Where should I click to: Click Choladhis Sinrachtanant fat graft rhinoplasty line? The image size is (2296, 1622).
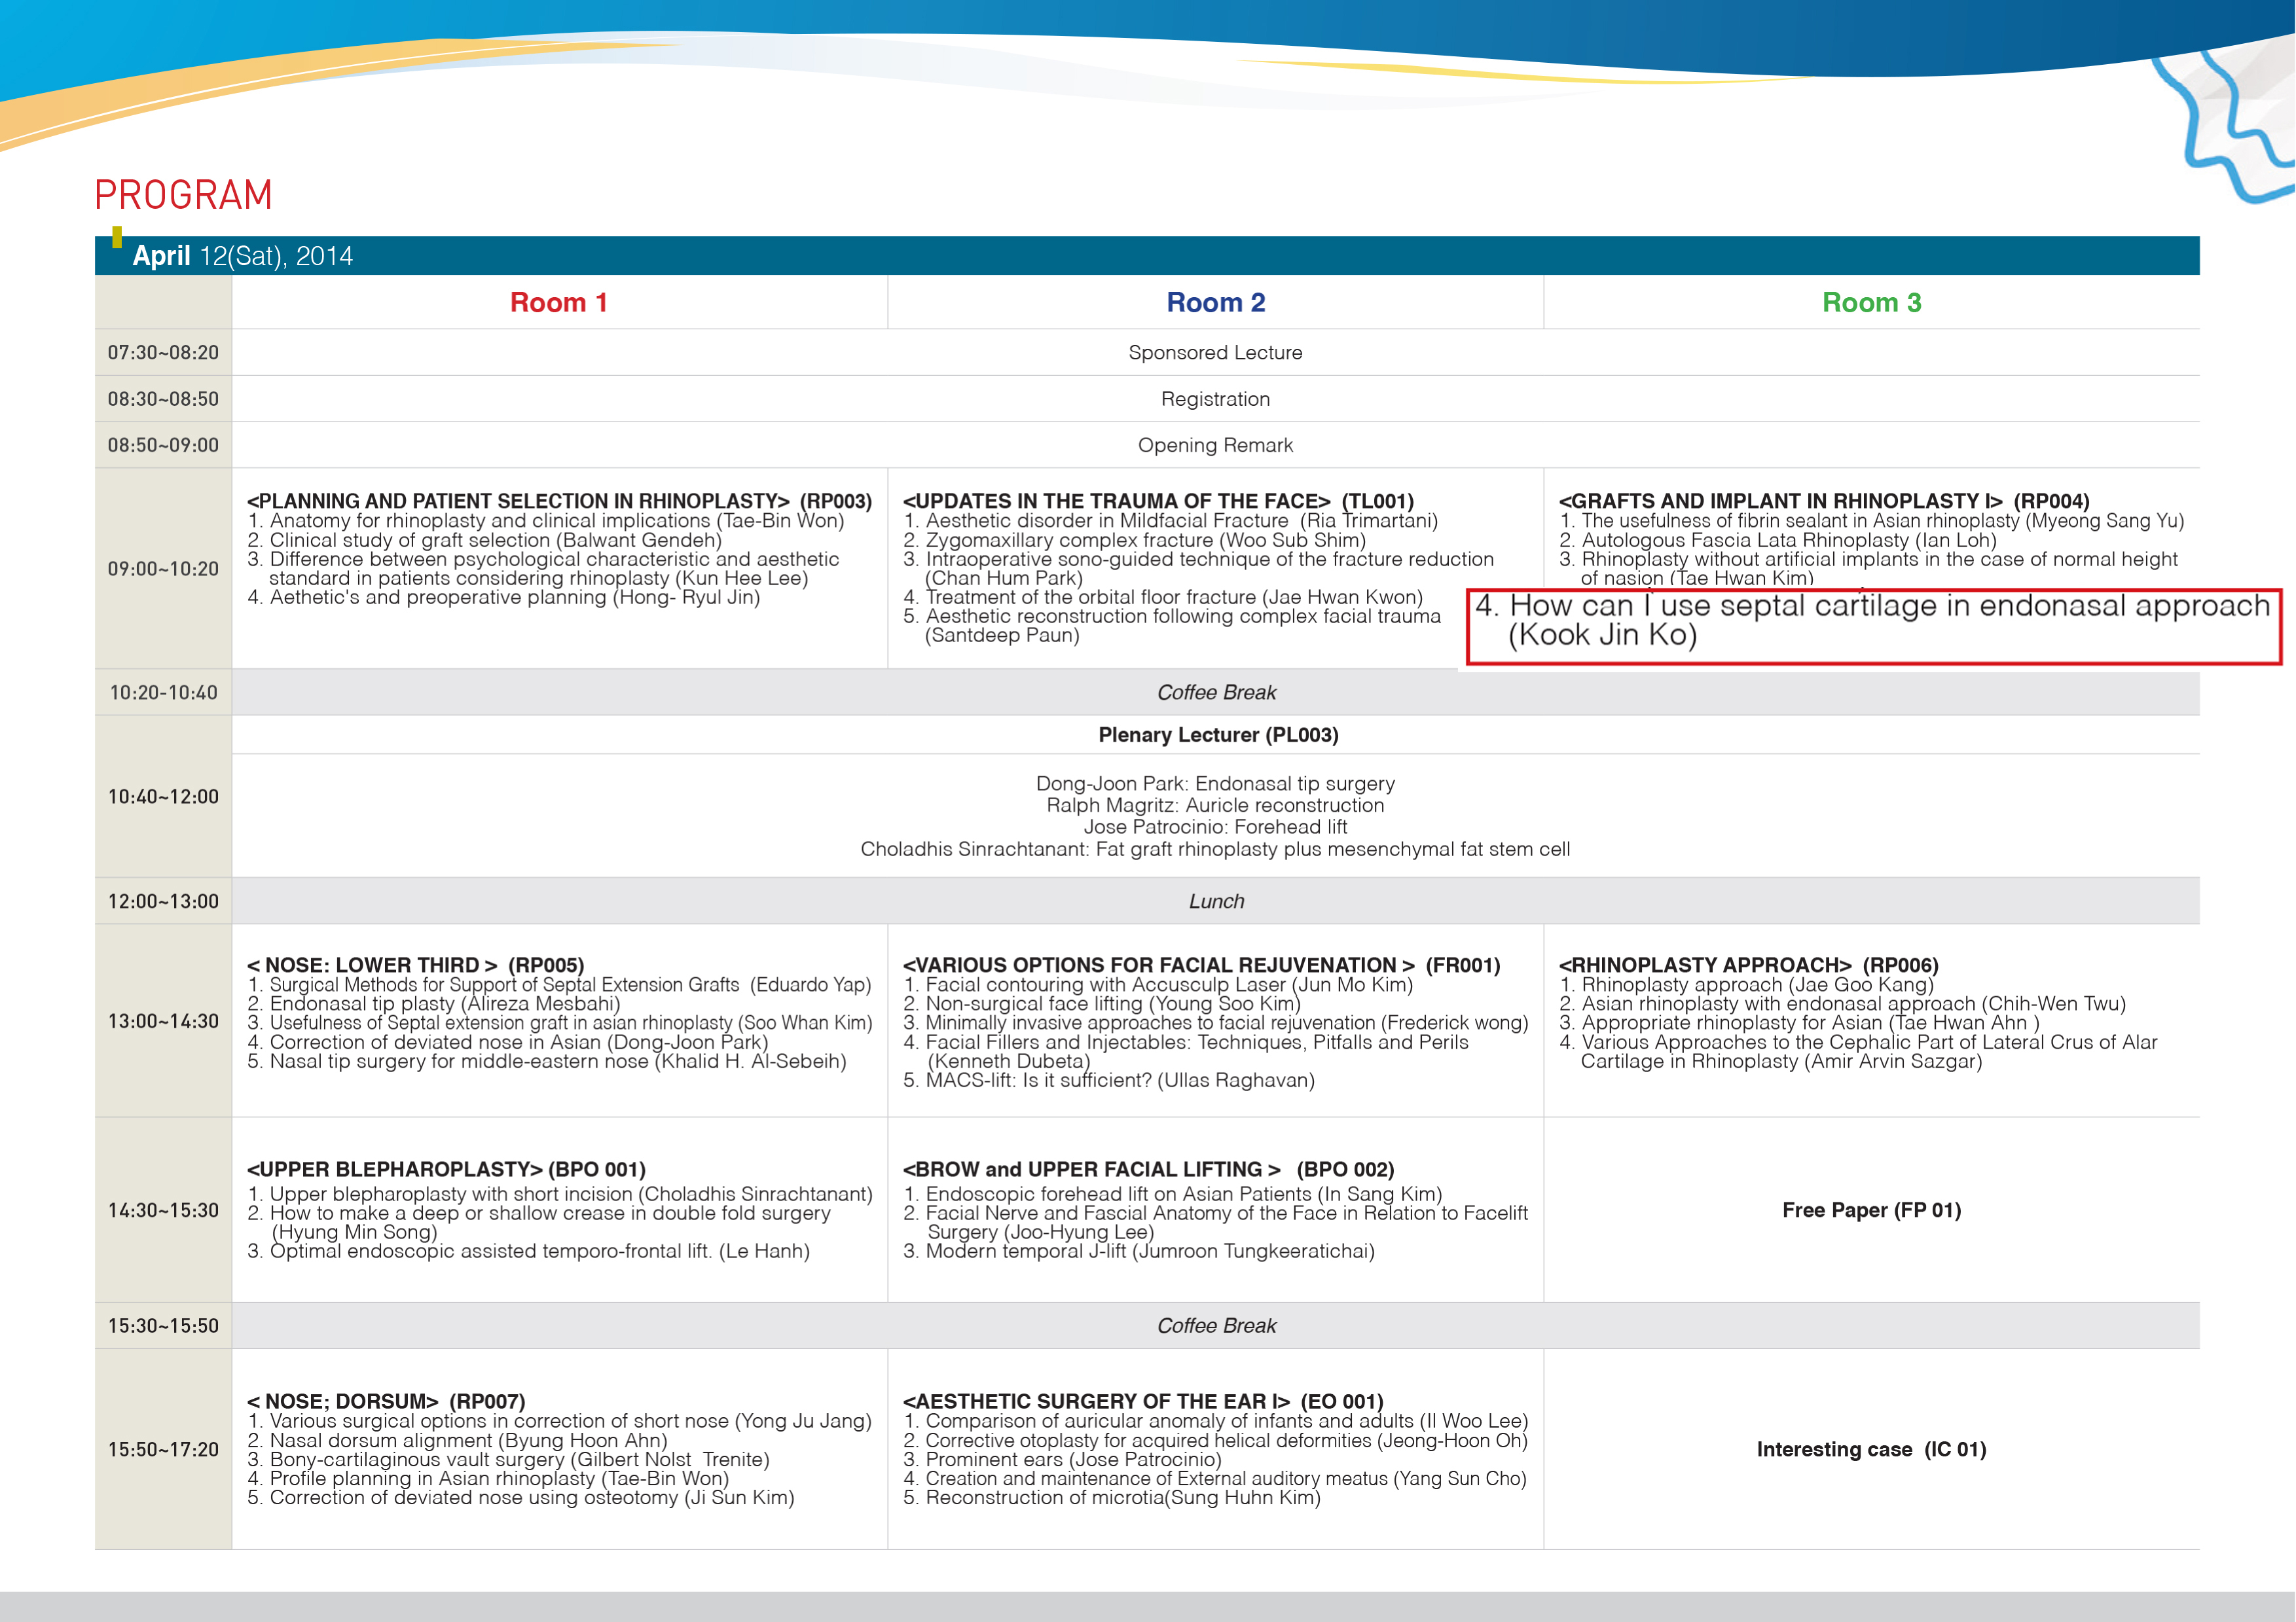click(x=1215, y=849)
